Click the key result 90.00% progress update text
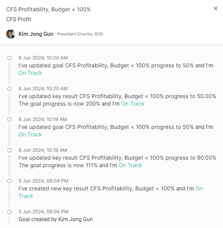Viewport: 223px width, 228px height. (x=117, y=158)
